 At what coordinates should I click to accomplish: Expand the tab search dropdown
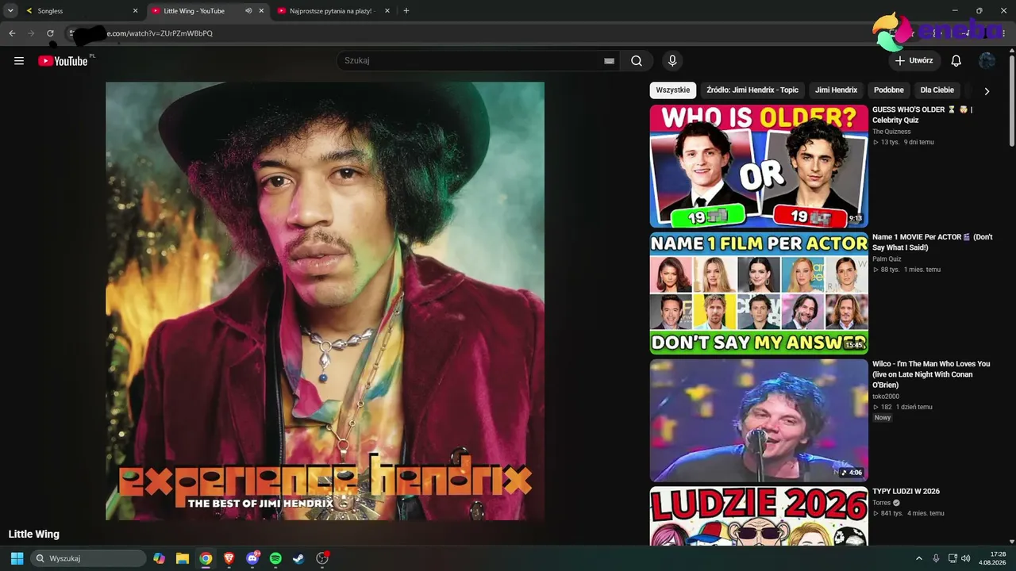[11, 11]
